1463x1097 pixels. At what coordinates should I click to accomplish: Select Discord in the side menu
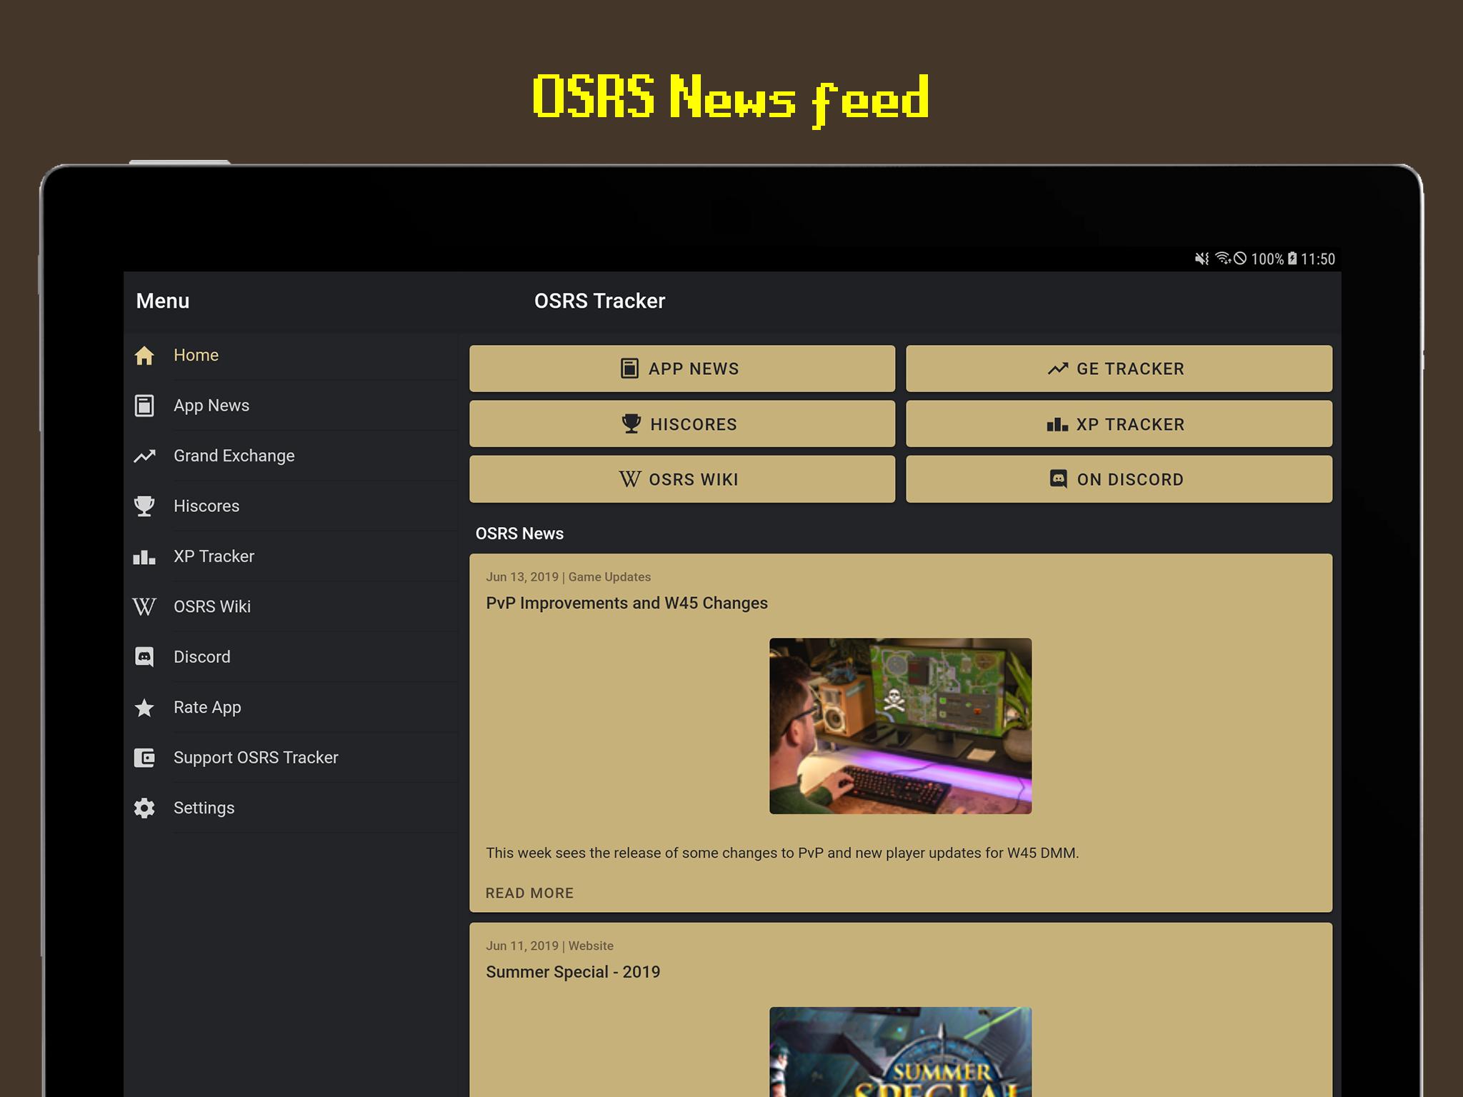coord(291,657)
